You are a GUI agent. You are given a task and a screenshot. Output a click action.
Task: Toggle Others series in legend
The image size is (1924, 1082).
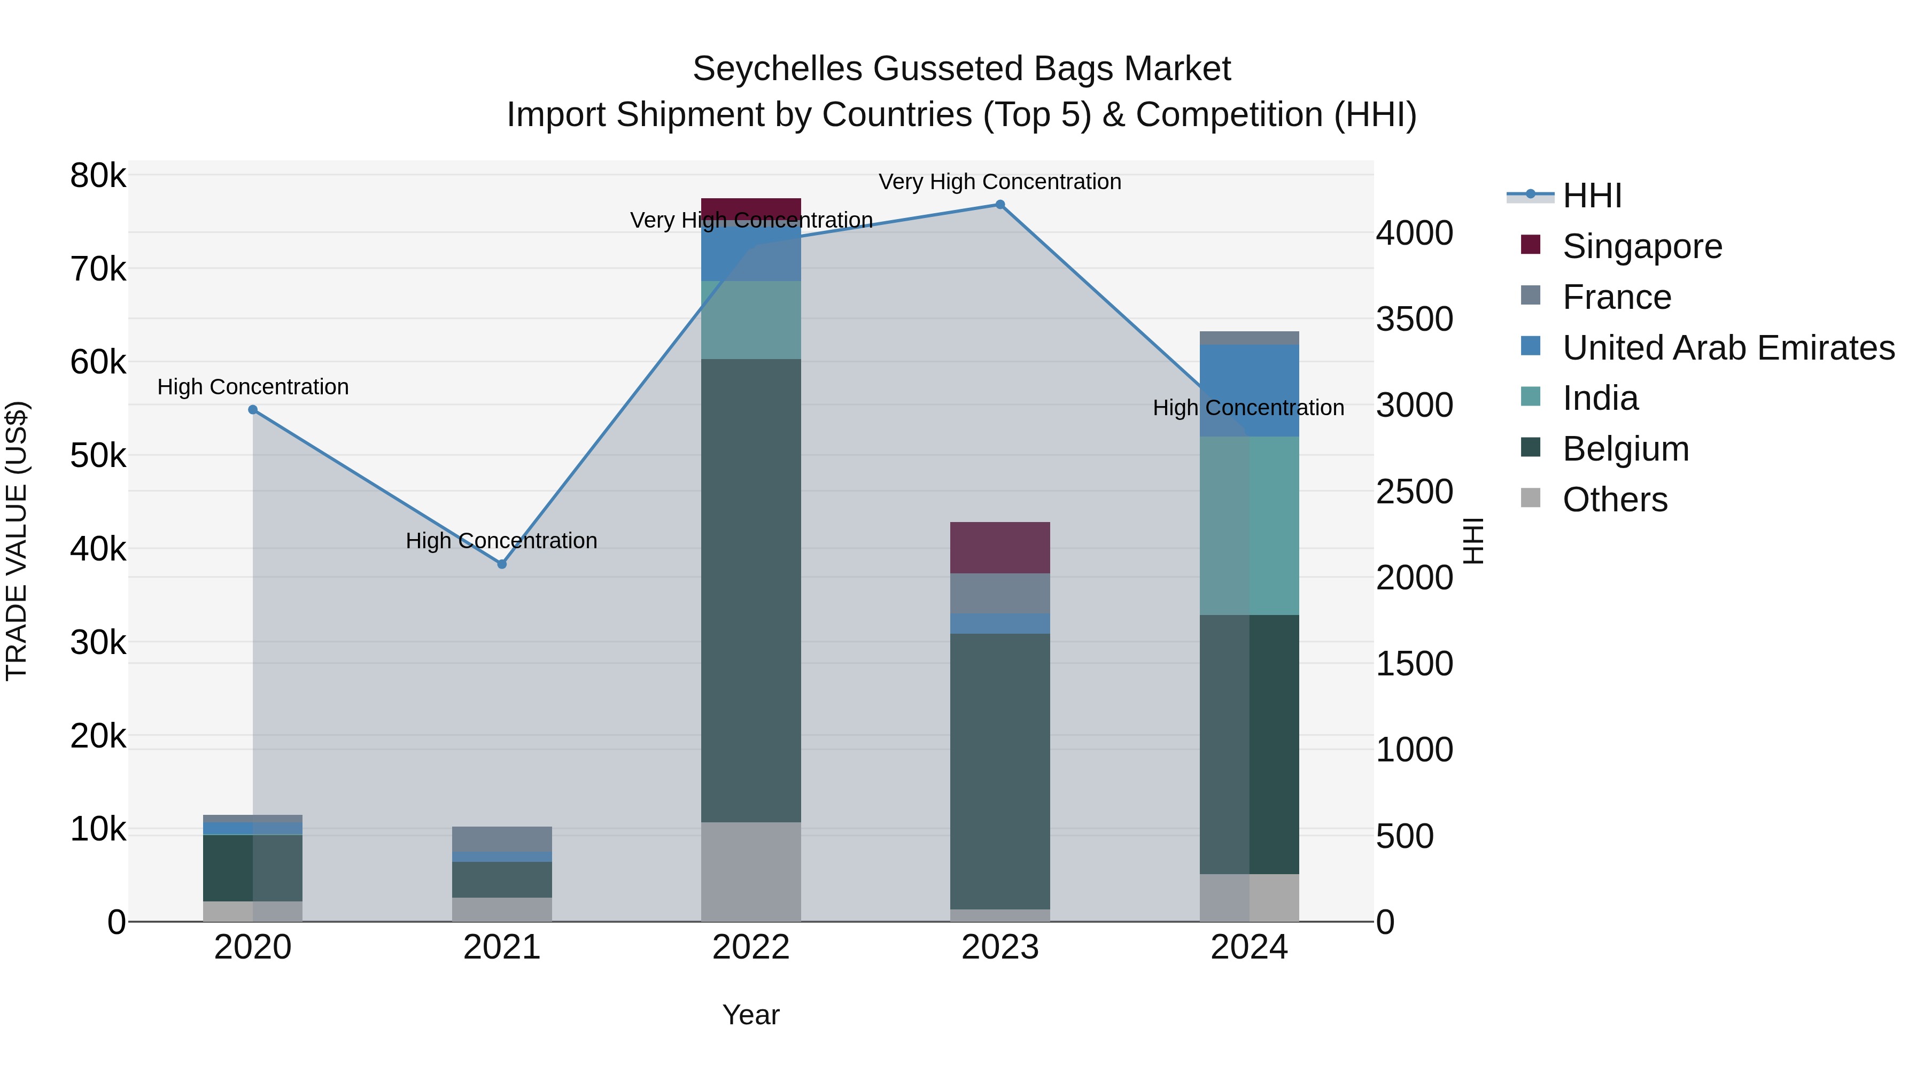point(1594,500)
